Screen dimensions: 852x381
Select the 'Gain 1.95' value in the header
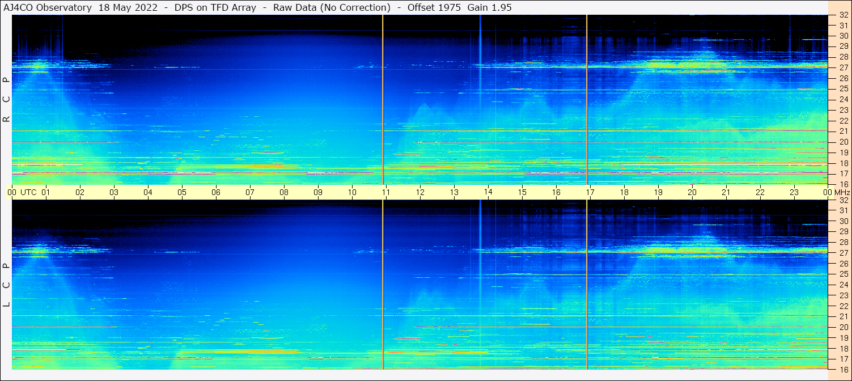coord(489,7)
